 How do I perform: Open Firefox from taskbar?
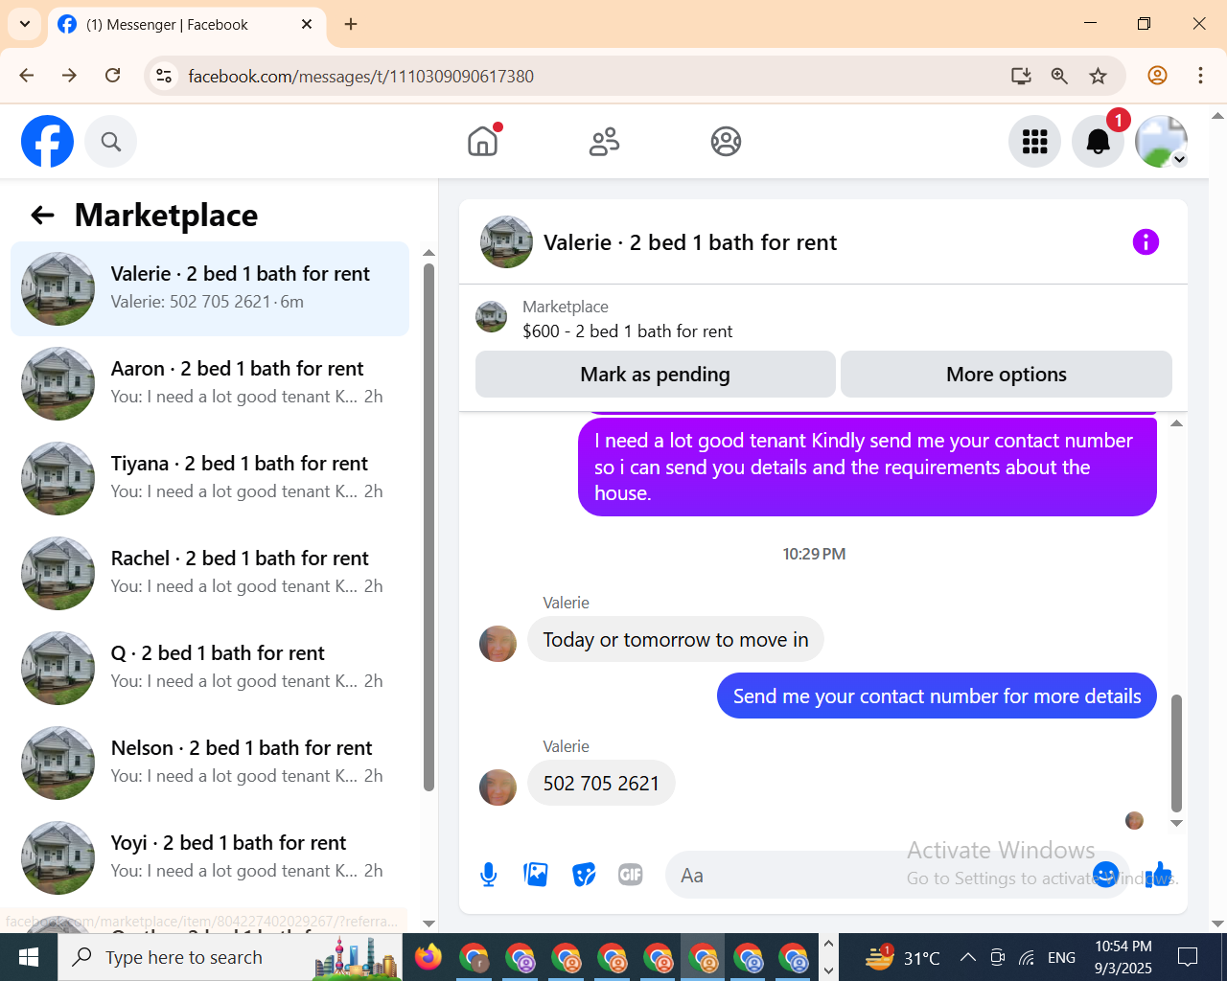click(x=428, y=957)
